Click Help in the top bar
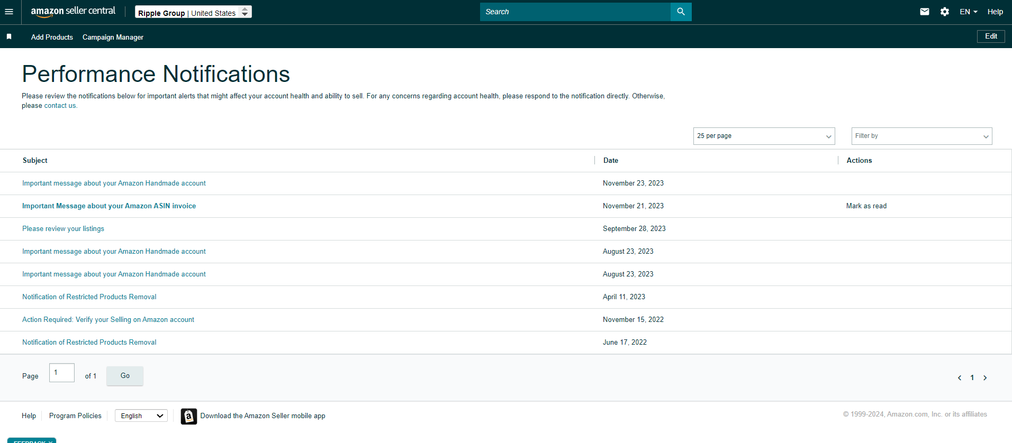This screenshot has height=443, width=1012. click(x=995, y=12)
